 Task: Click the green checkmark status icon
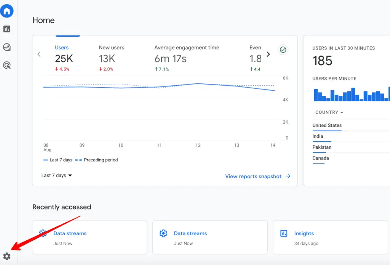coord(283,49)
